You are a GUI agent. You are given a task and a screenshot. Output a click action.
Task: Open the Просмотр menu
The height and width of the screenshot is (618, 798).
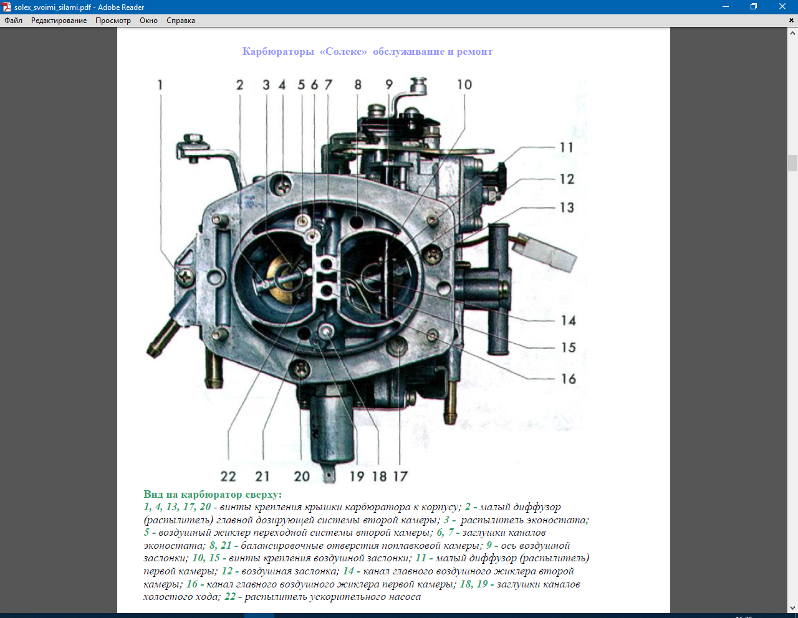113,21
